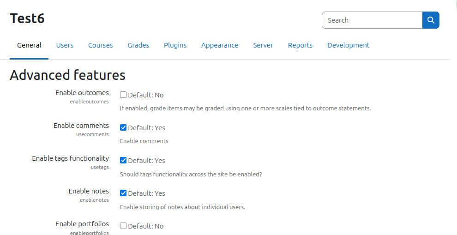The height and width of the screenshot is (235, 457).
Task: Click the magnifying glass search button
Action: 431,20
